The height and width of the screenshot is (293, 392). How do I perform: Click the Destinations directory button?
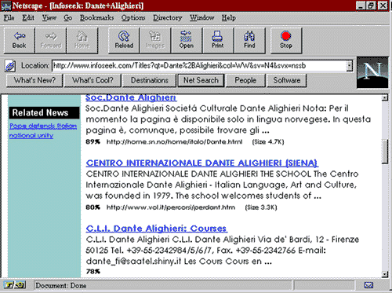[150, 80]
